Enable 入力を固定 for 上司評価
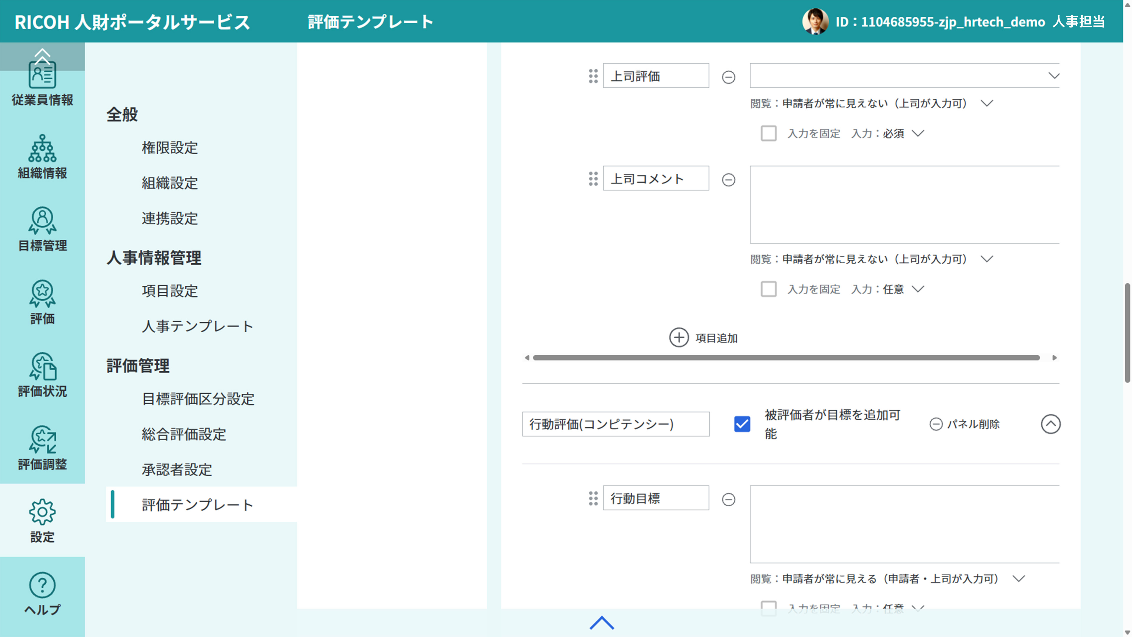1132x637 pixels. coord(769,133)
